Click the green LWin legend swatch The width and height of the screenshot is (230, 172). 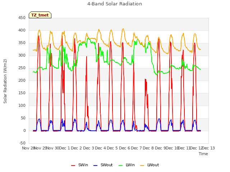tap(121, 166)
